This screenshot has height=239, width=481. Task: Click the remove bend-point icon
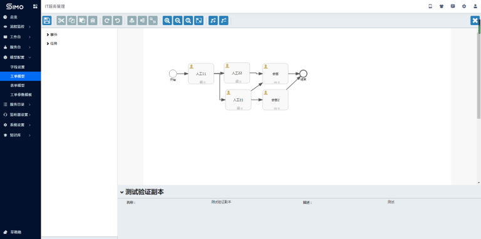224,21
